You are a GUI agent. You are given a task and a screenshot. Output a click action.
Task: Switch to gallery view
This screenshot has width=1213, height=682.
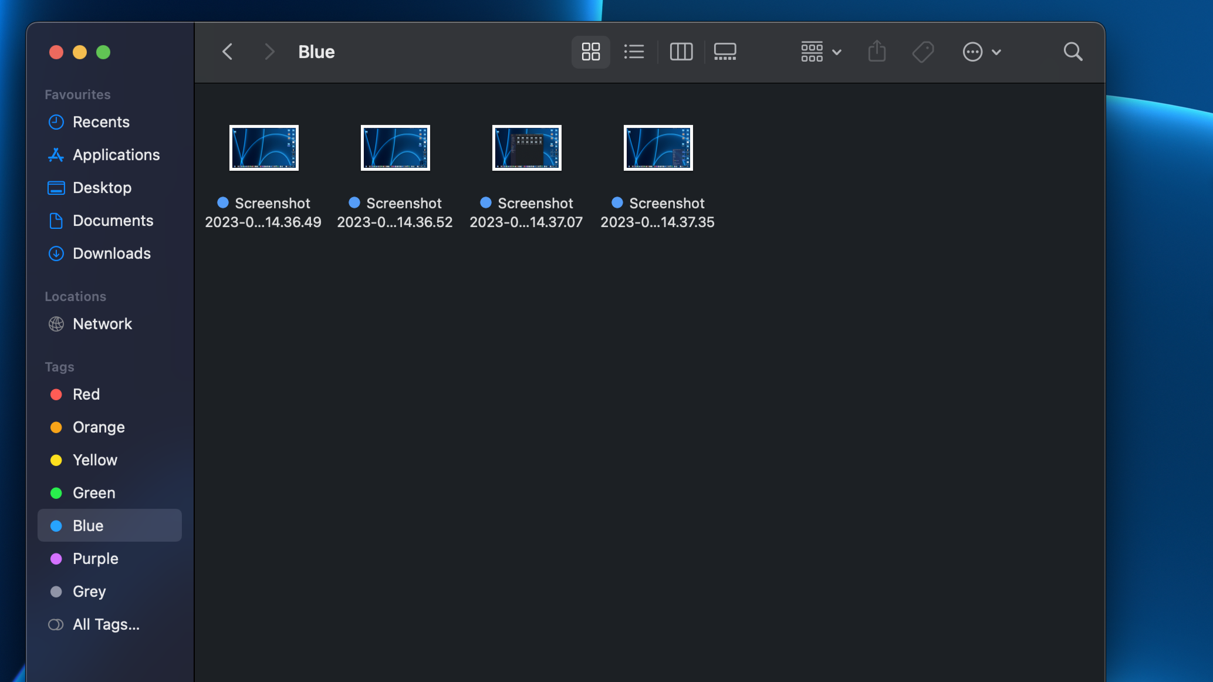[725, 52]
